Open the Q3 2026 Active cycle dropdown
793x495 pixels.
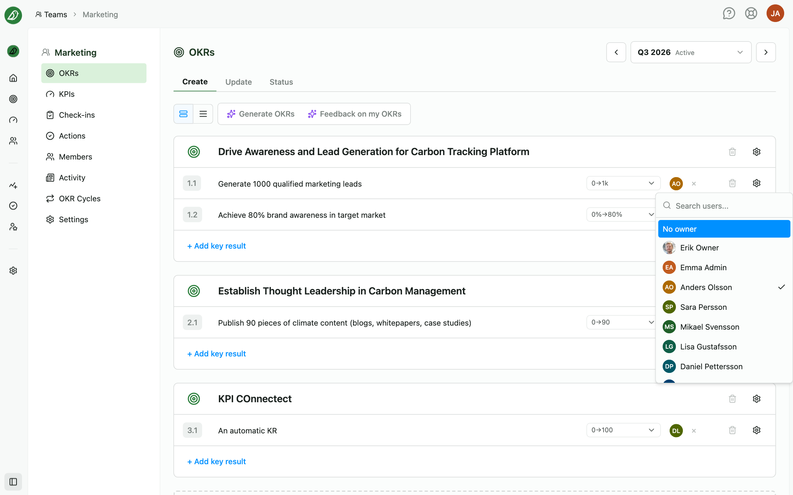tap(691, 52)
